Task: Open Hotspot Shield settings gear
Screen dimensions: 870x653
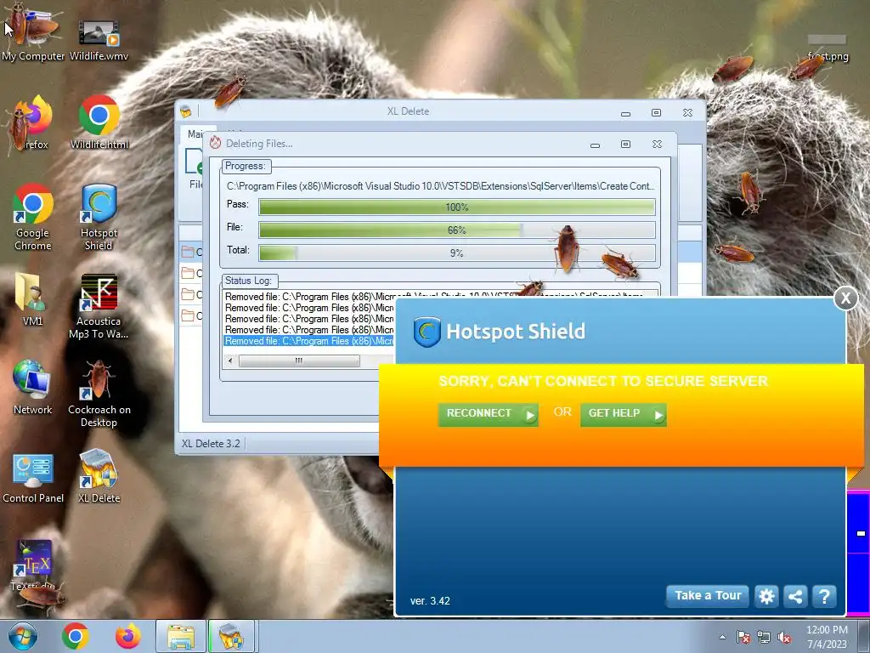Action: pos(766,596)
